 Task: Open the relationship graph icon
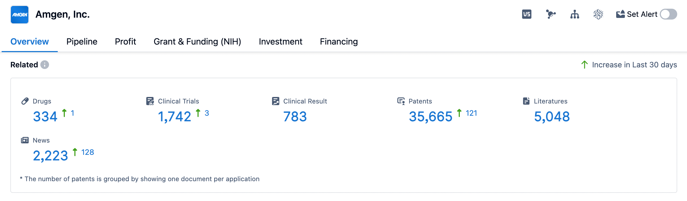click(x=551, y=14)
